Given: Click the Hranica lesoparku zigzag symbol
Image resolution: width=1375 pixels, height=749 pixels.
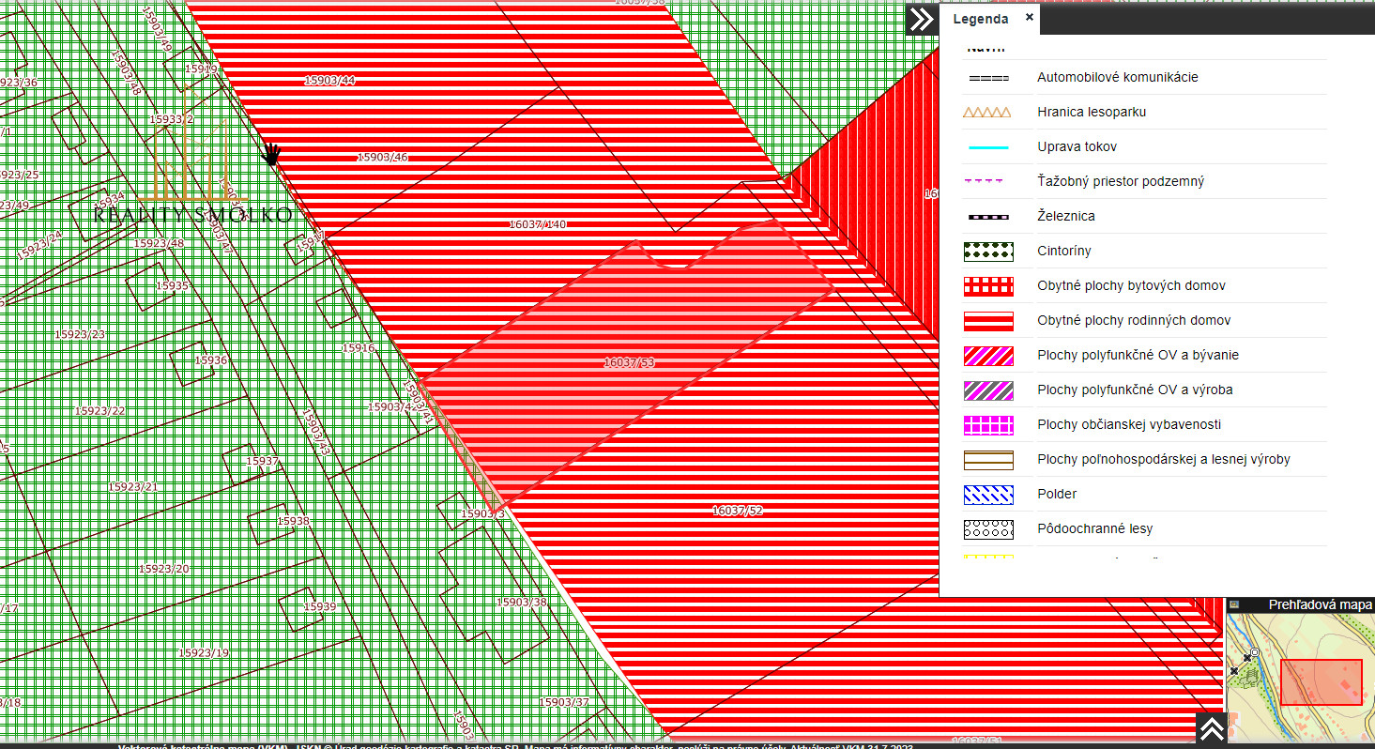Looking at the screenshot, I should pos(988,113).
